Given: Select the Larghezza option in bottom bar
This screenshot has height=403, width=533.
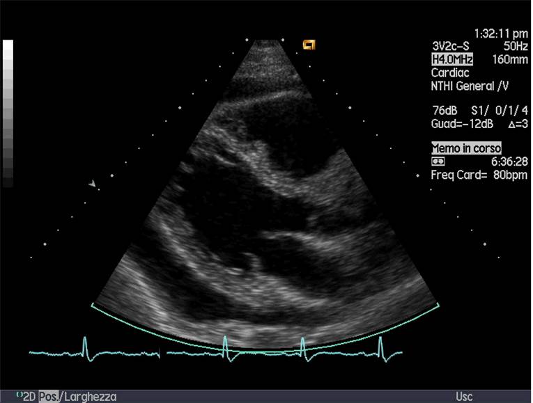Looking at the screenshot, I should (90, 397).
